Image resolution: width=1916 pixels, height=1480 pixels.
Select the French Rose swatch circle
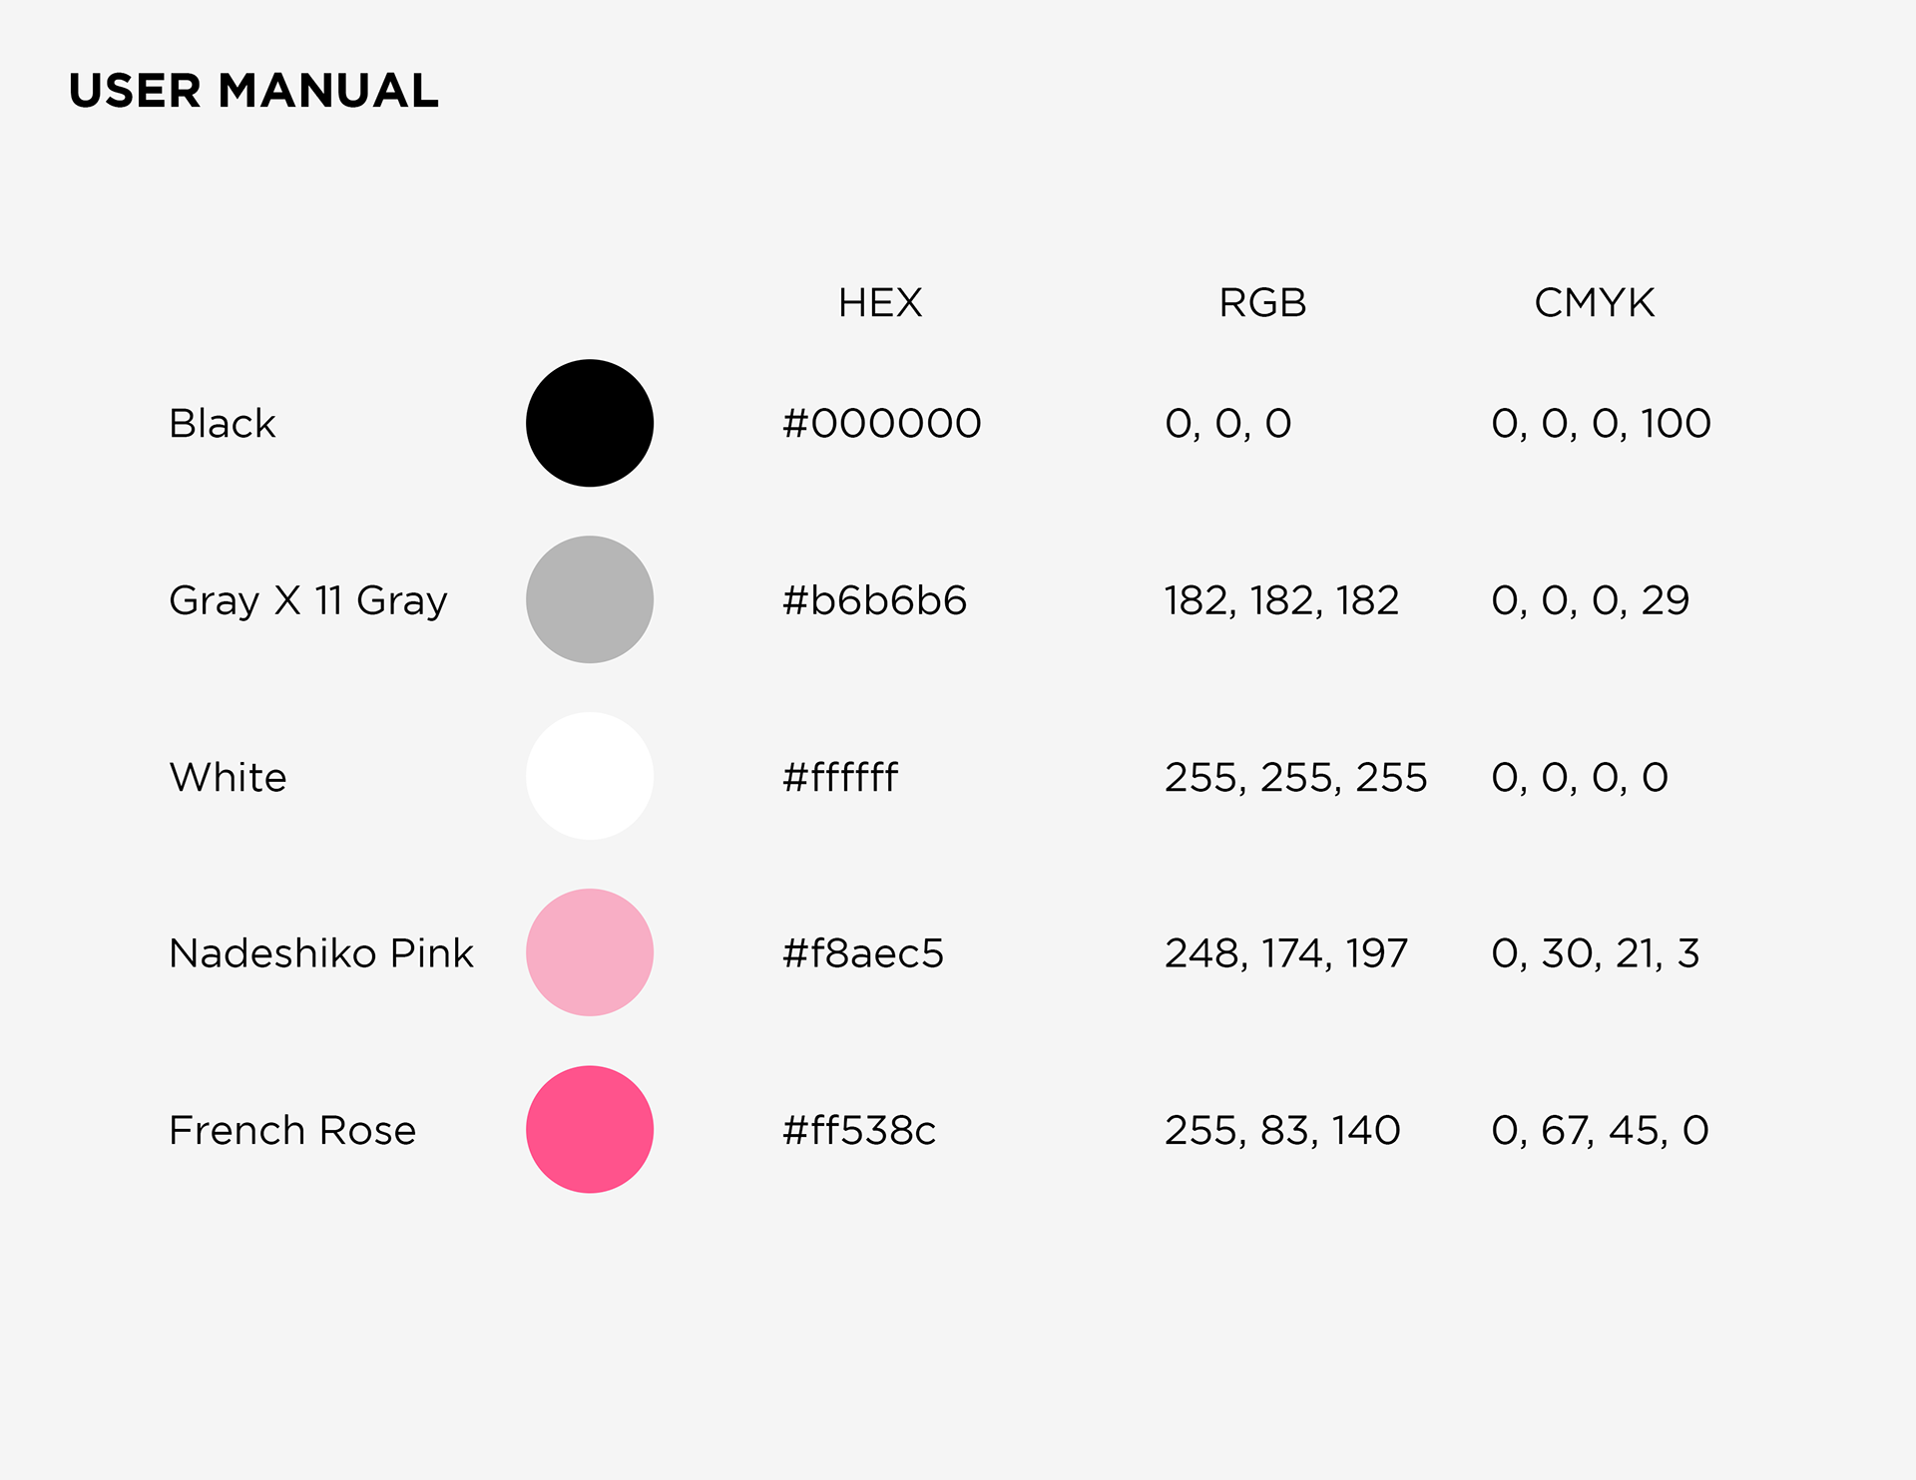[590, 1129]
